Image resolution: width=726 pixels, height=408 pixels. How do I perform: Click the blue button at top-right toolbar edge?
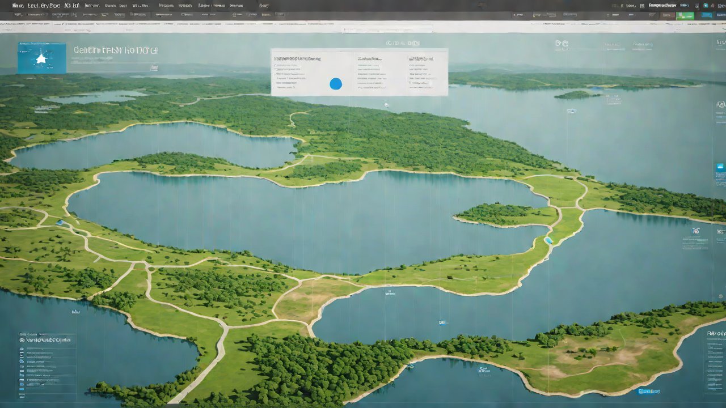click(x=707, y=15)
